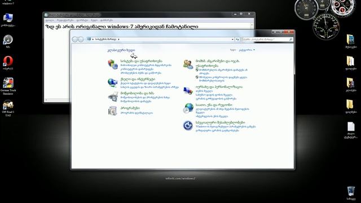Open the System and Security heading link
Image resolution: width=361 pixels, height=203 pixels.
142,61
